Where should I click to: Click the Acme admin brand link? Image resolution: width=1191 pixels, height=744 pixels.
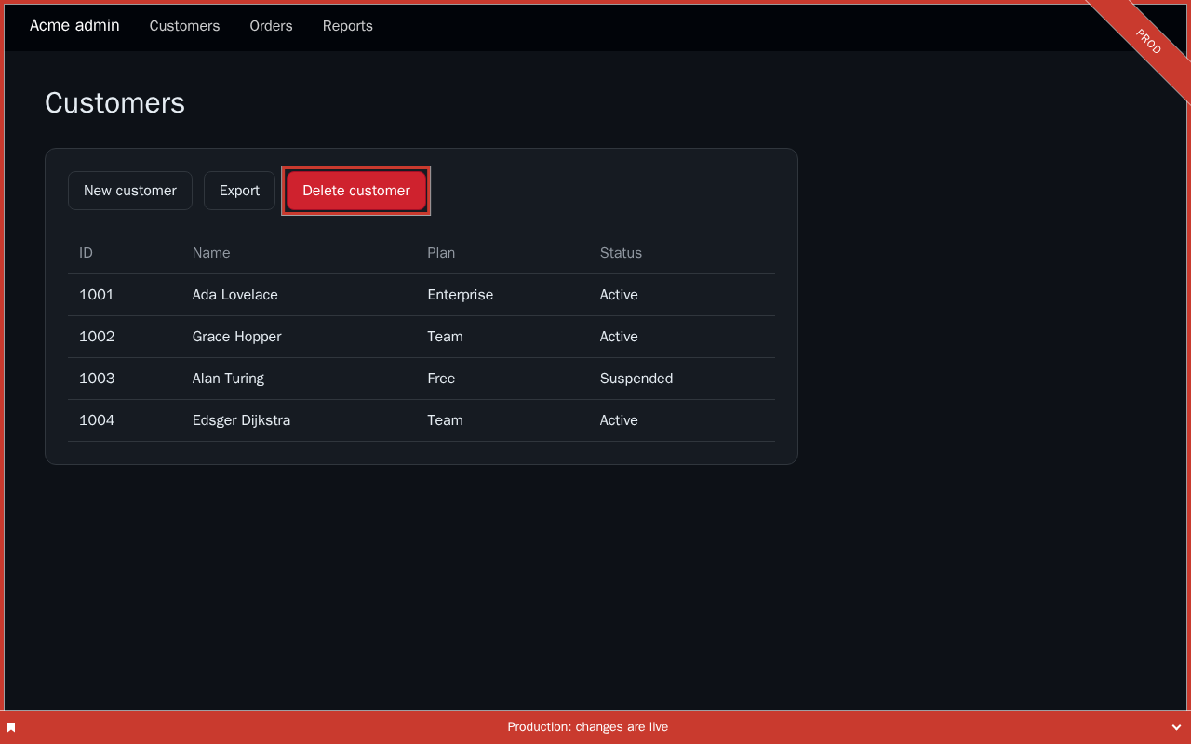tap(74, 25)
